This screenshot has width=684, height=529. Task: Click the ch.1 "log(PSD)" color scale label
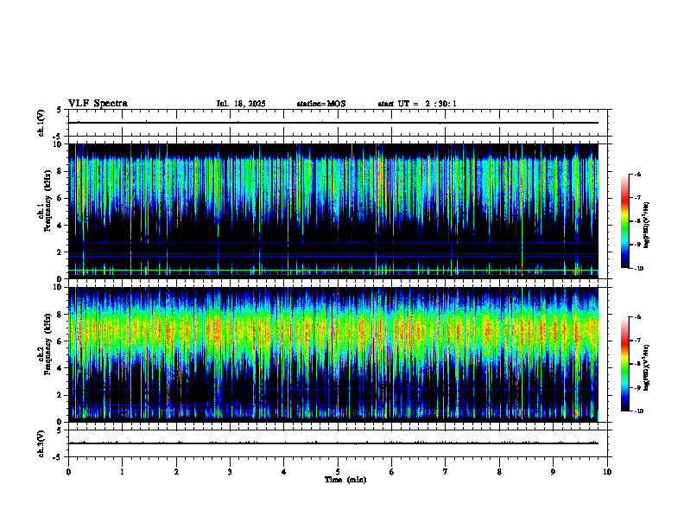(647, 226)
